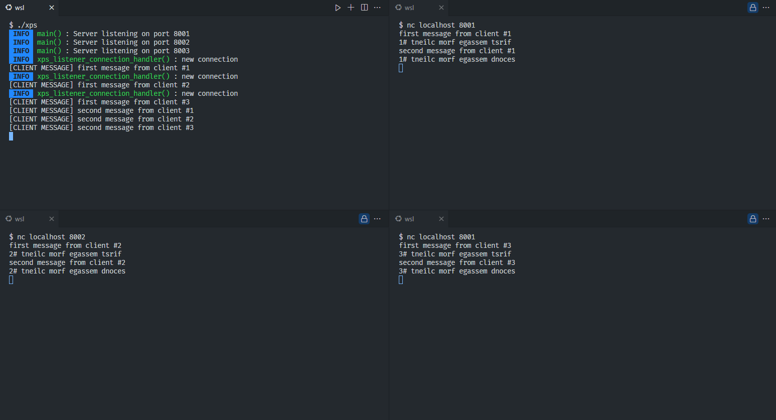Viewport: 776px width, 420px height.
Task: Open more actions (ellipsis) in client #3 pane
Action: [x=766, y=219]
